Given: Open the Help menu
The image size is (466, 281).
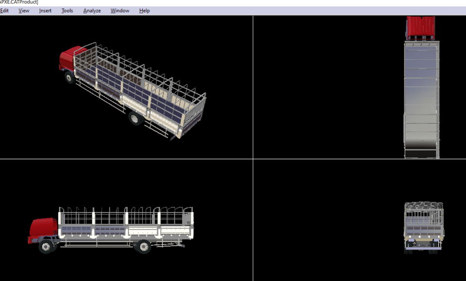Looking at the screenshot, I should tap(144, 11).
